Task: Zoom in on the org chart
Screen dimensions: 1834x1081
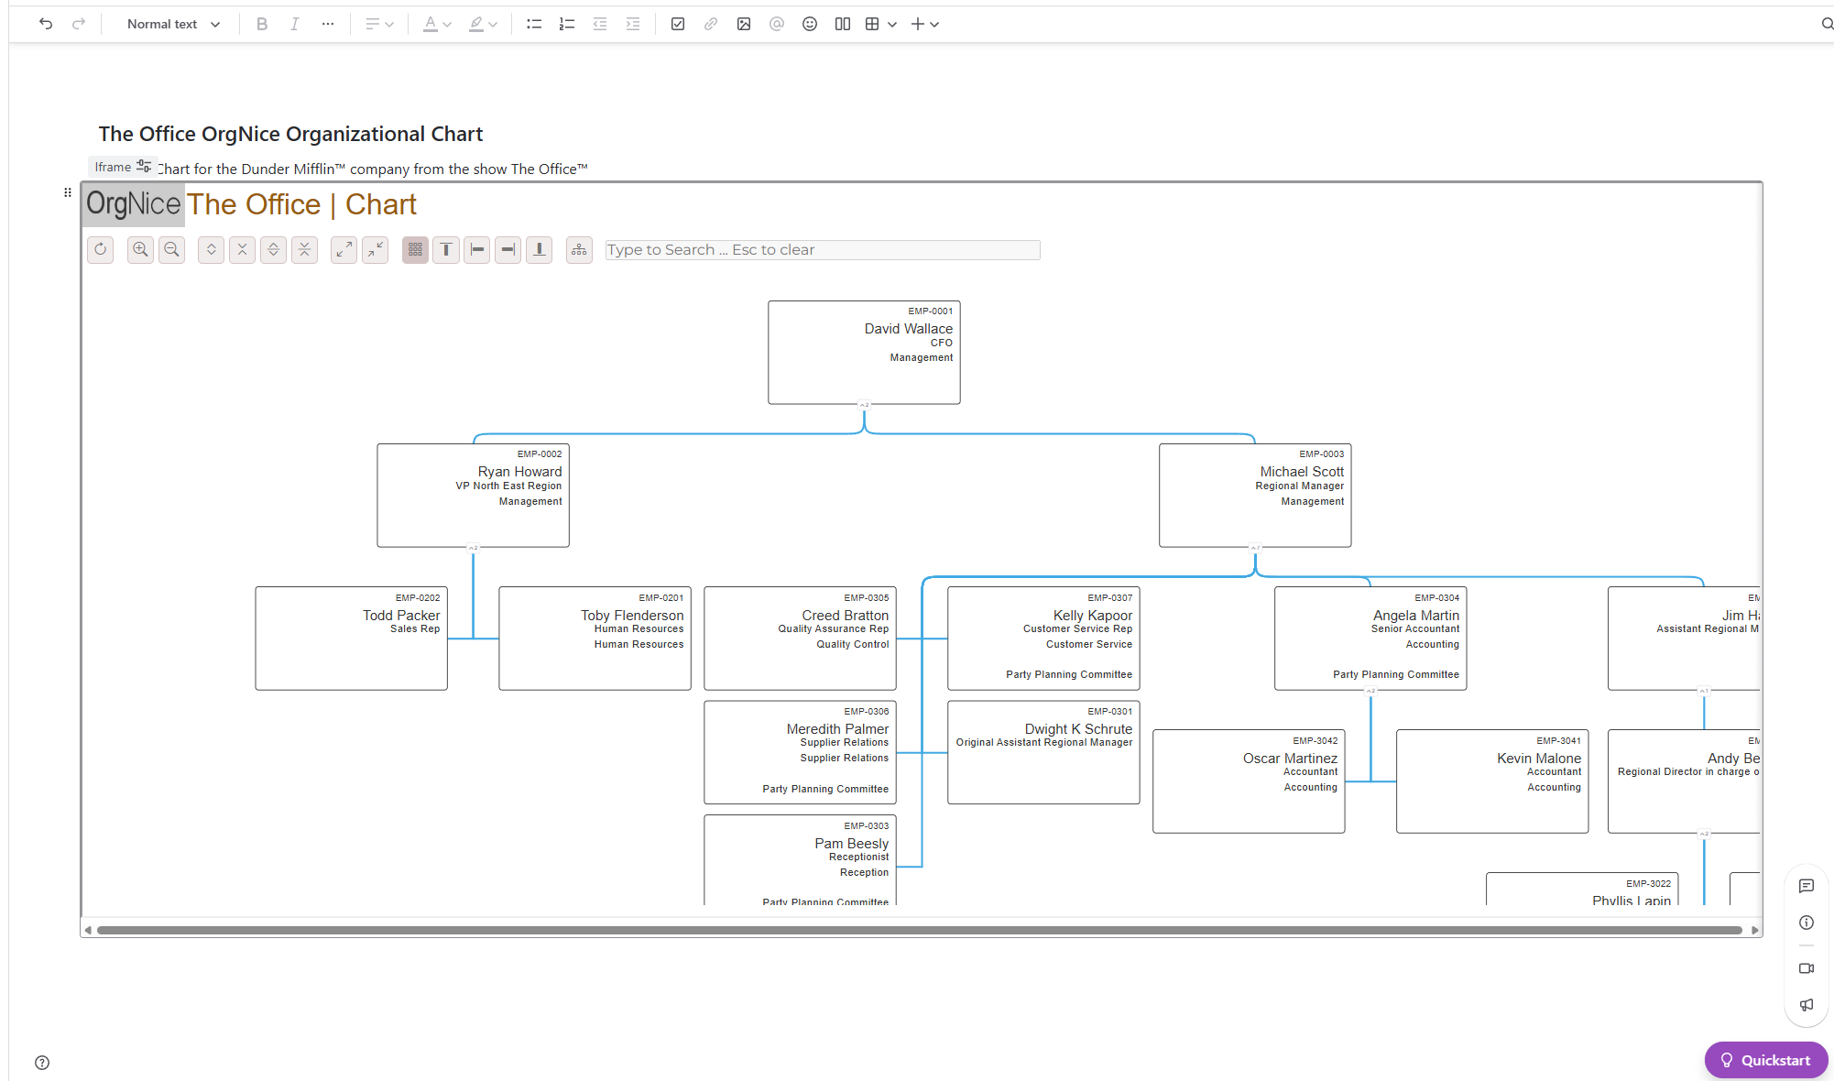Action: [140, 249]
